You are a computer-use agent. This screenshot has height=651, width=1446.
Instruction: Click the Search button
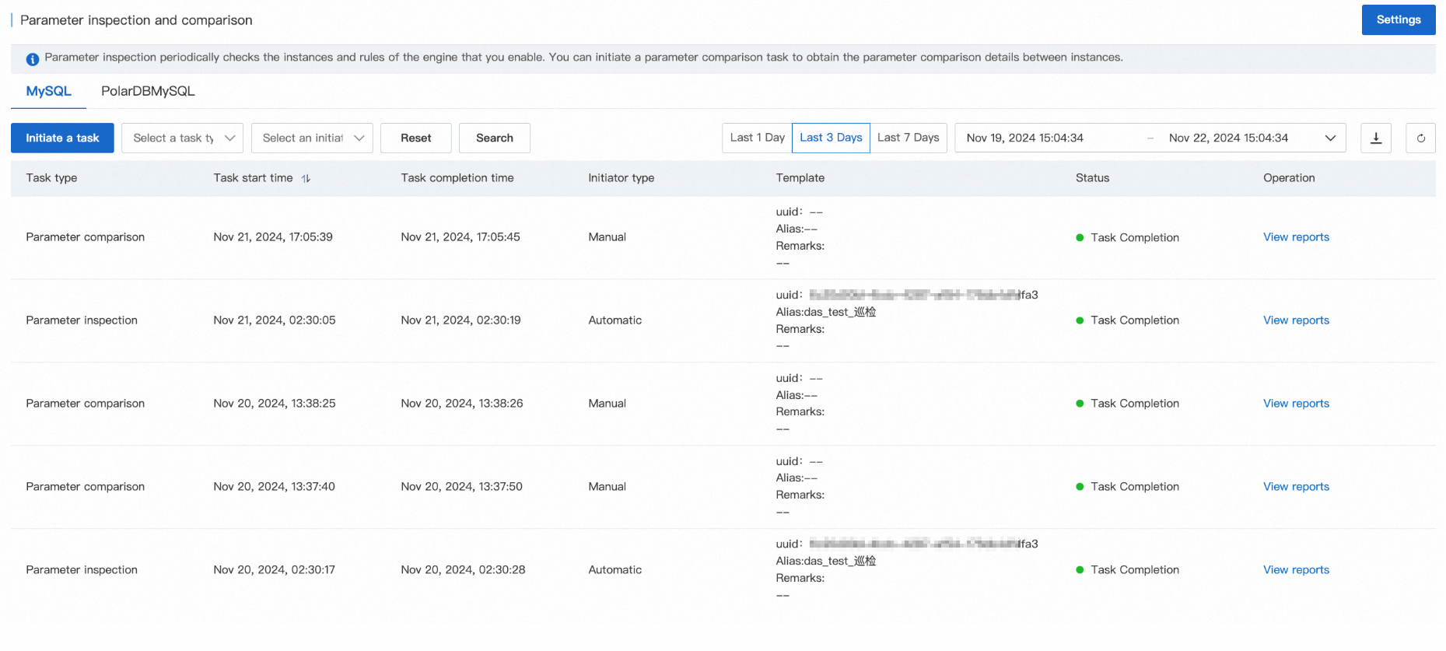[x=494, y=138]
